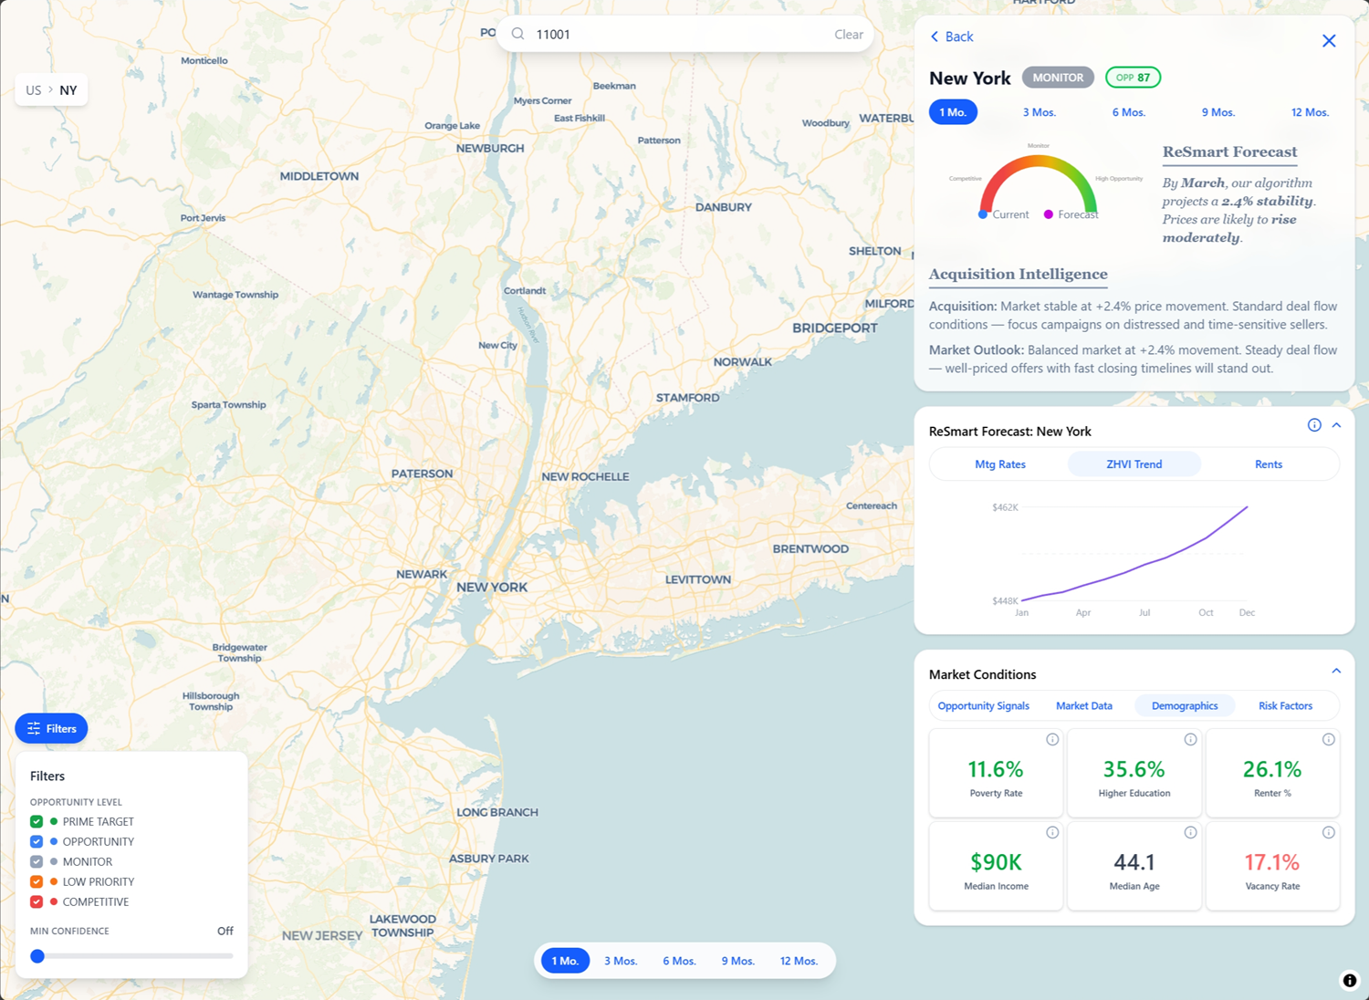Click the info icon in the bottom-right corner

[x=1350, y=980]
